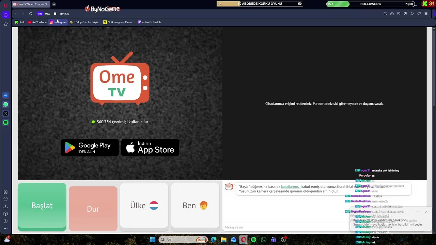Open a new tab with plus button
Viewport: 436px width, 245px height.
pos(54,4)
